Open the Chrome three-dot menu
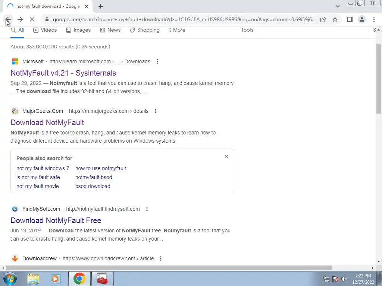Viewport: 382px width, 286px height. click(374, 19)
